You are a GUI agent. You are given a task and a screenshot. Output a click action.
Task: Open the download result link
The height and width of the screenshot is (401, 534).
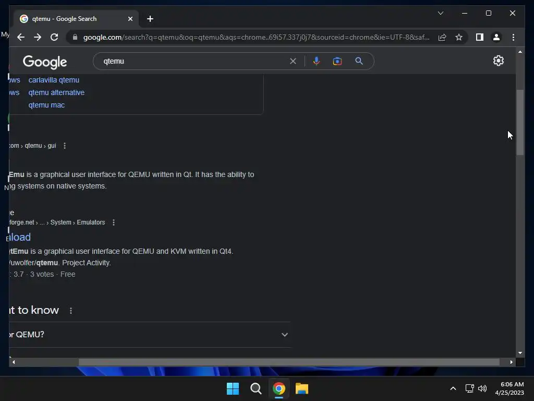pos(20,237)
